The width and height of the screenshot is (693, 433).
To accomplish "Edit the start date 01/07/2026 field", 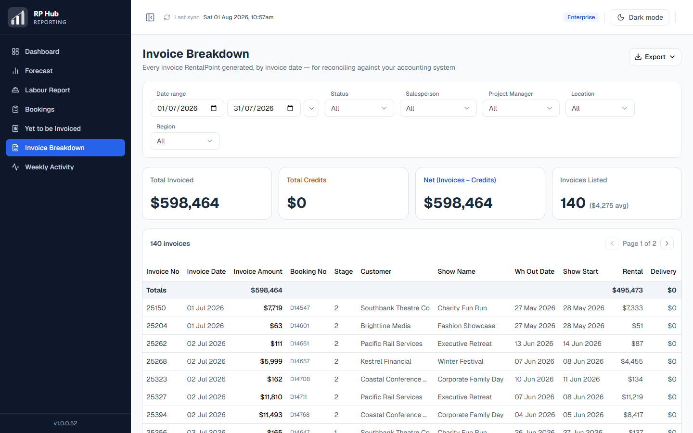I will coord(187,108).
